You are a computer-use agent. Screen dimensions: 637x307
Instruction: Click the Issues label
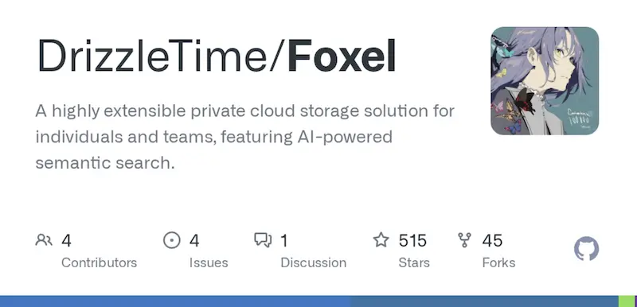coord(209,262)
